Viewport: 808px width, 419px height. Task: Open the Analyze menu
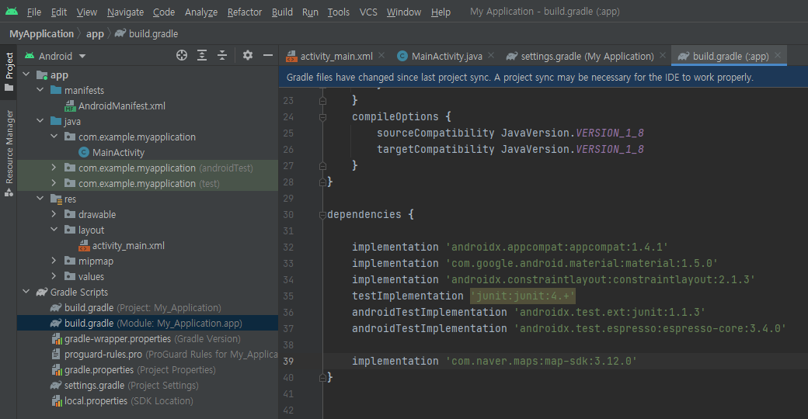coord(201,12)
